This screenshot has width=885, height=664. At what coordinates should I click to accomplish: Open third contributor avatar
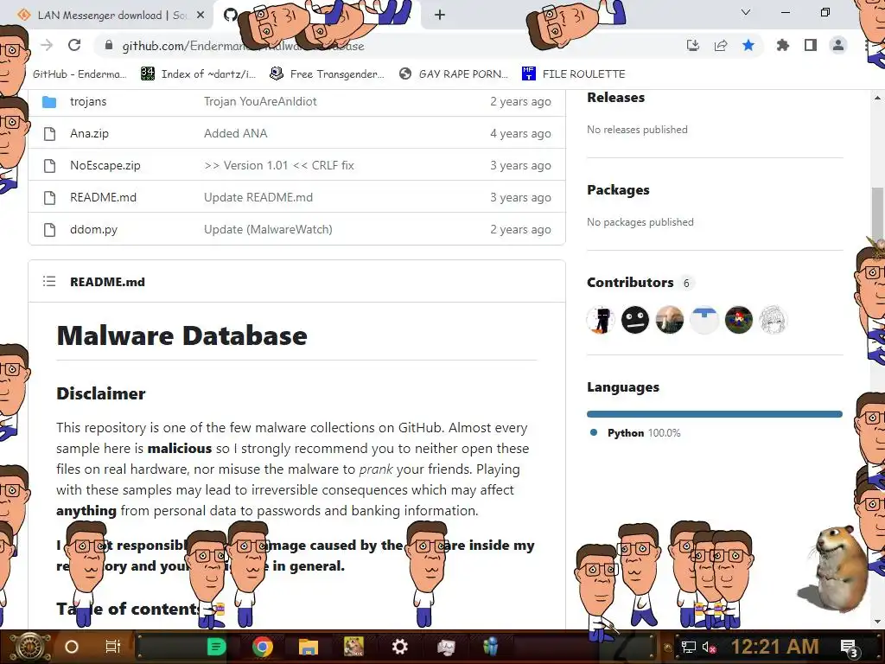[x=670, y=320]
